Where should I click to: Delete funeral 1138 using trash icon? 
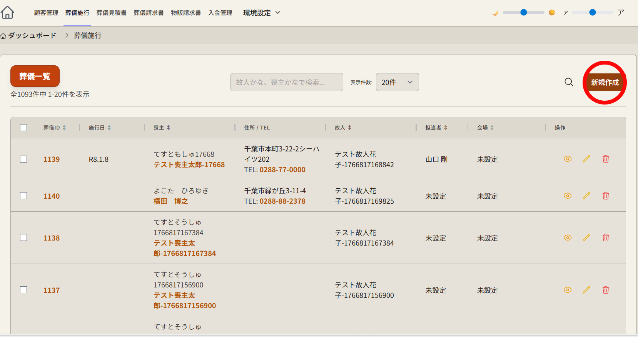[x=606, y=238]
